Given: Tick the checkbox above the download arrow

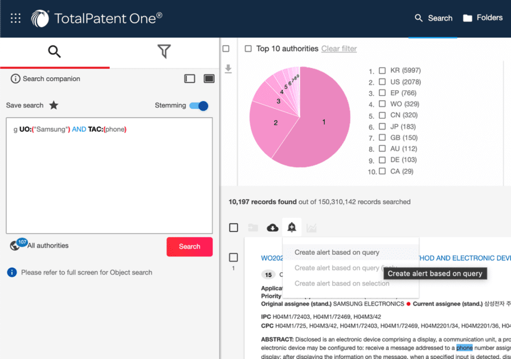Looking at the screenshot, I should pyautogui.click(x=226, y=49).
